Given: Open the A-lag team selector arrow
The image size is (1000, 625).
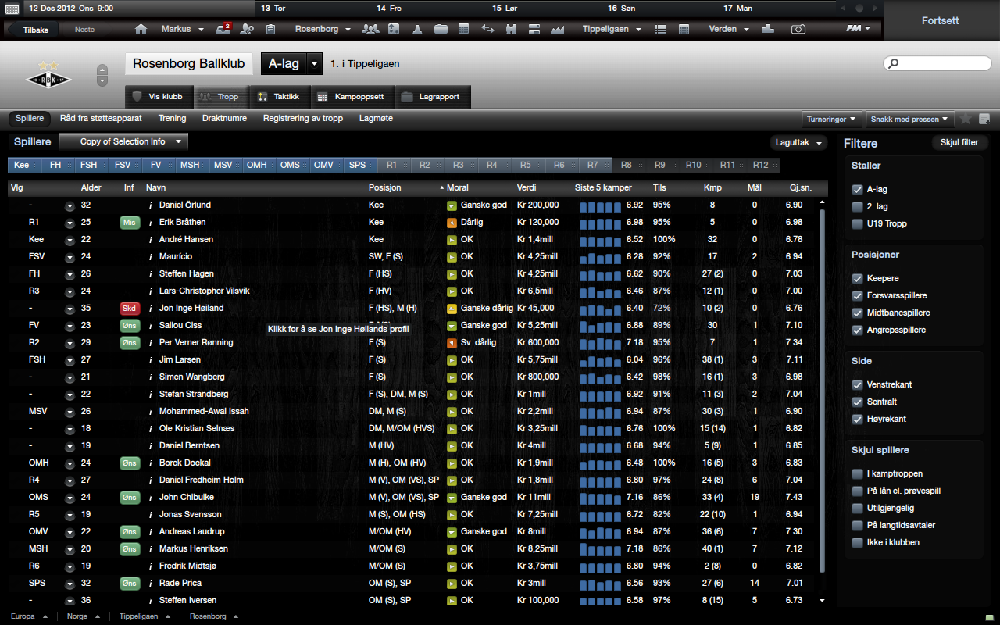Looking at the screenshot, I should [315, 64].
